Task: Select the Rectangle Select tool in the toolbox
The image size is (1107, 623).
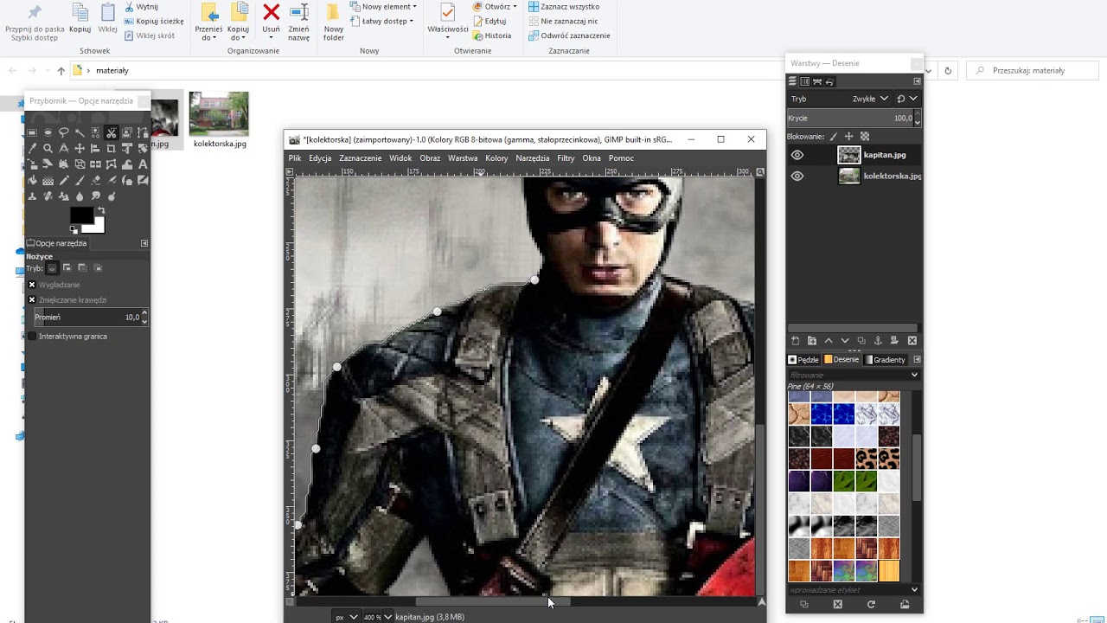Action: click(32, 132)
